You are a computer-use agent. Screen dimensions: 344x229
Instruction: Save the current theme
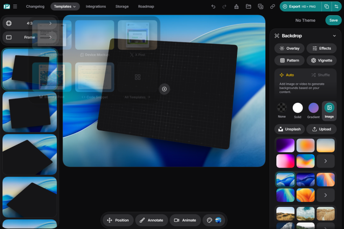[x=333, y=20]
